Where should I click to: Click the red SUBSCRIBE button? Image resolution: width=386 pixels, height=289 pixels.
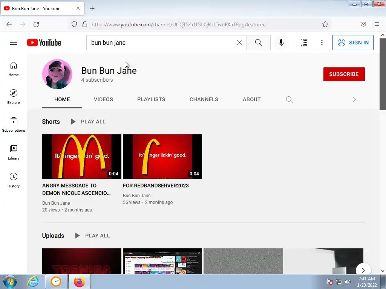click(344, 74)
